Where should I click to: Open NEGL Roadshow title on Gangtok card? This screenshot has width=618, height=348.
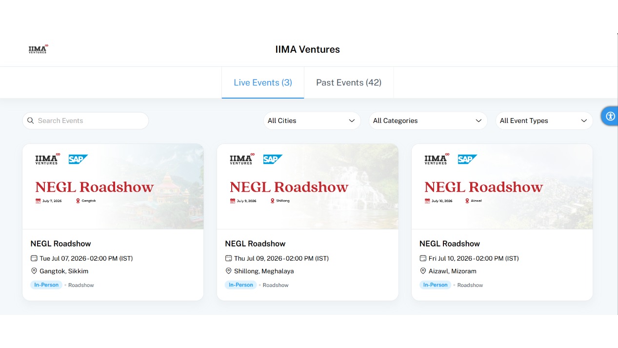click(x=60, y=244)
